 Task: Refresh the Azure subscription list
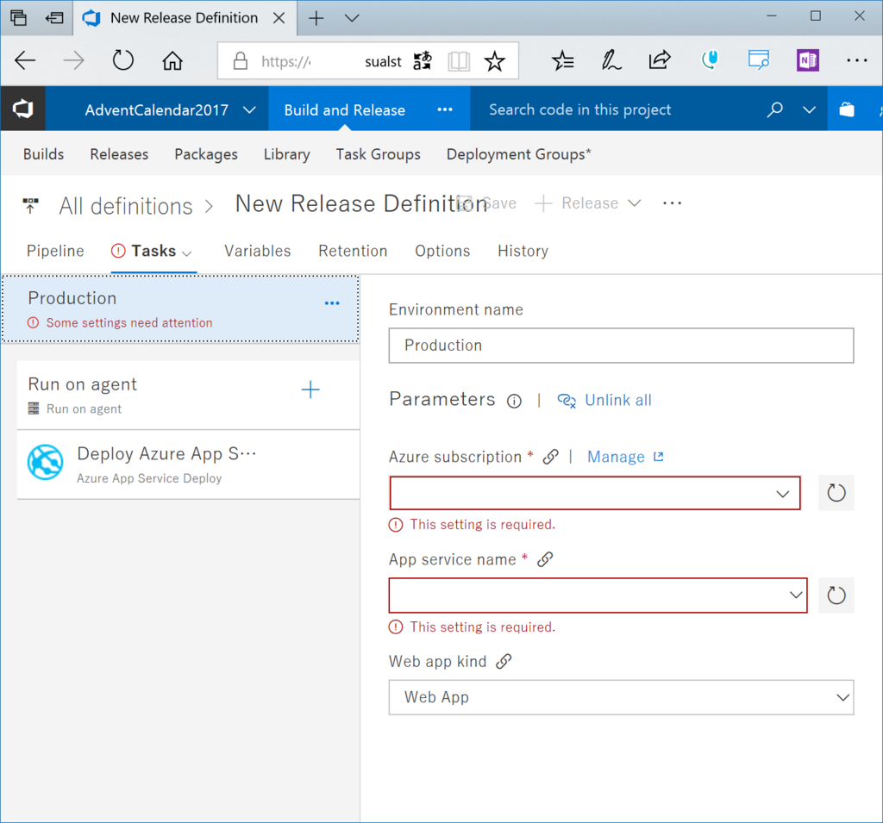pyautogui.click(x=836, y=493)
